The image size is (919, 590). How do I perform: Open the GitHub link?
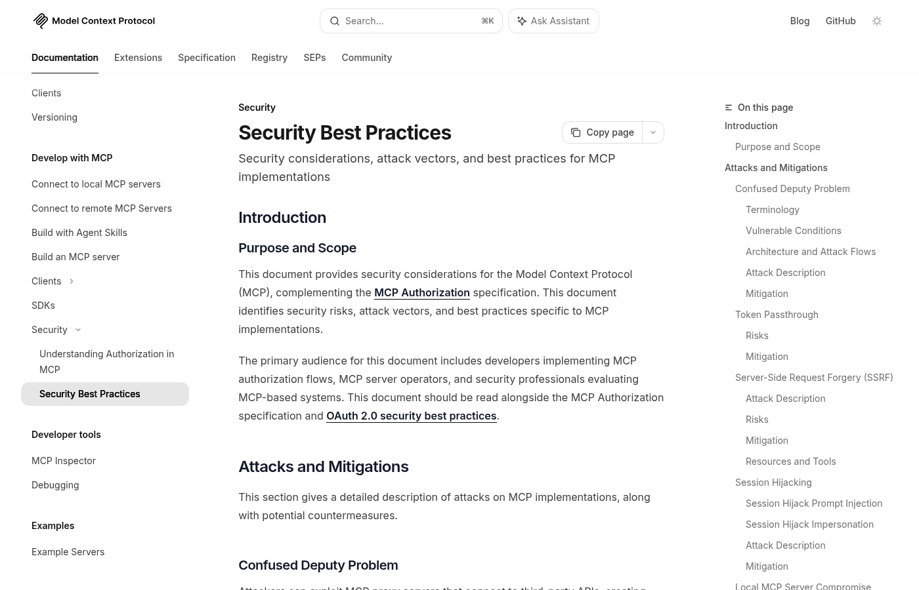[x=840, y=21]
